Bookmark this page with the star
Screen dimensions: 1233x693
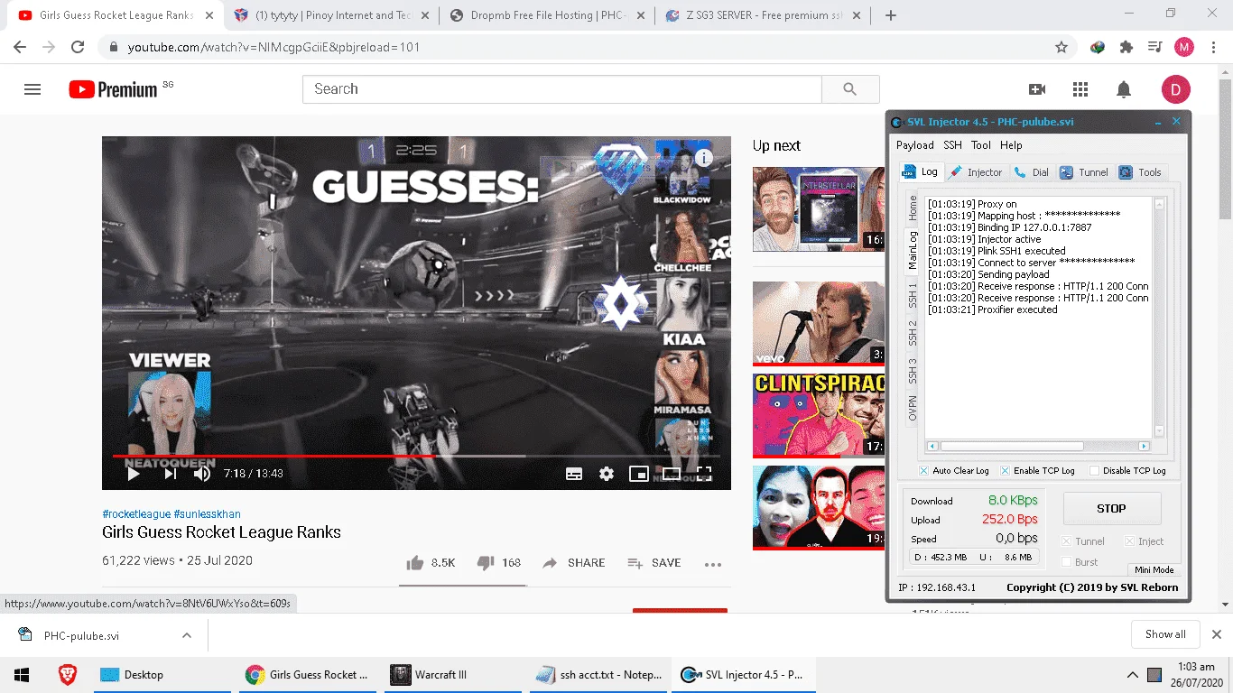coord(1061,47)
